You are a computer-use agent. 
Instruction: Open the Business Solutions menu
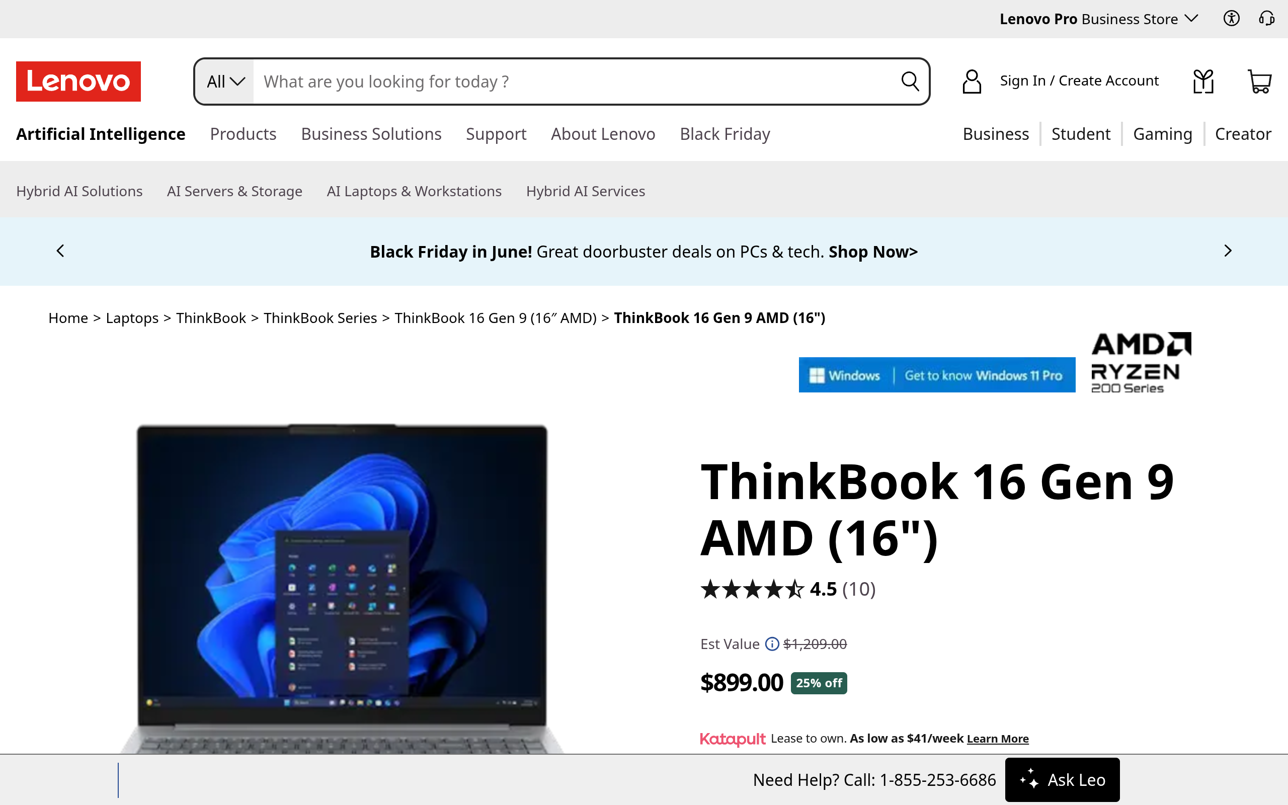(371, 134)
